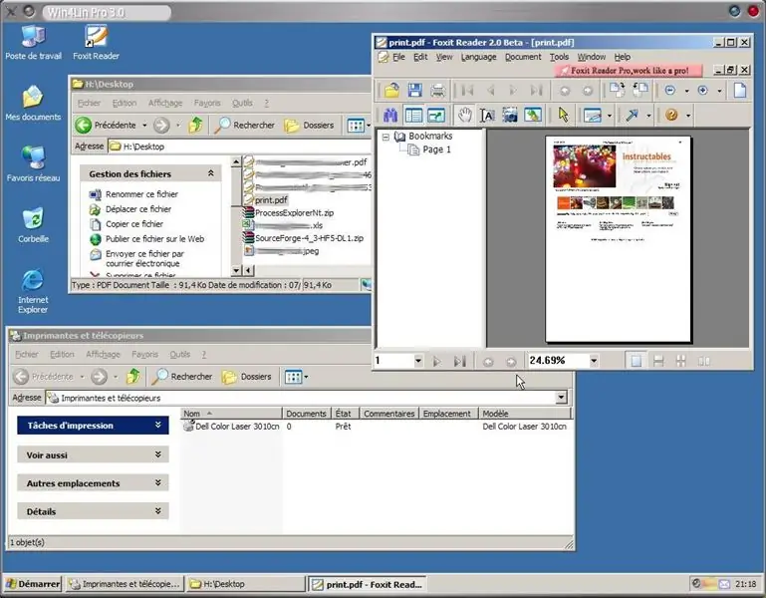Sort printers by Nom column
This screenshot has height=598, width=766.
tap(231, 414)
